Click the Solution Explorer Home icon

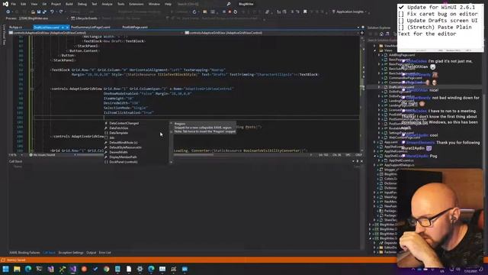pos(381,34)
